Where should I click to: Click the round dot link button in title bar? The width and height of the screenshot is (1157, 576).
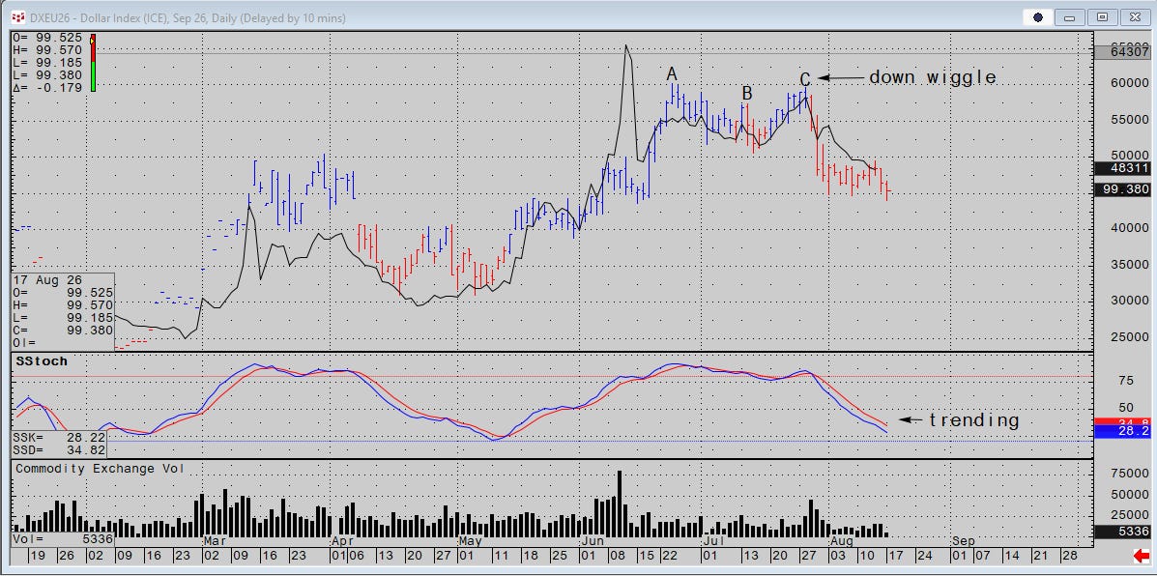[x=1037, y=17]
